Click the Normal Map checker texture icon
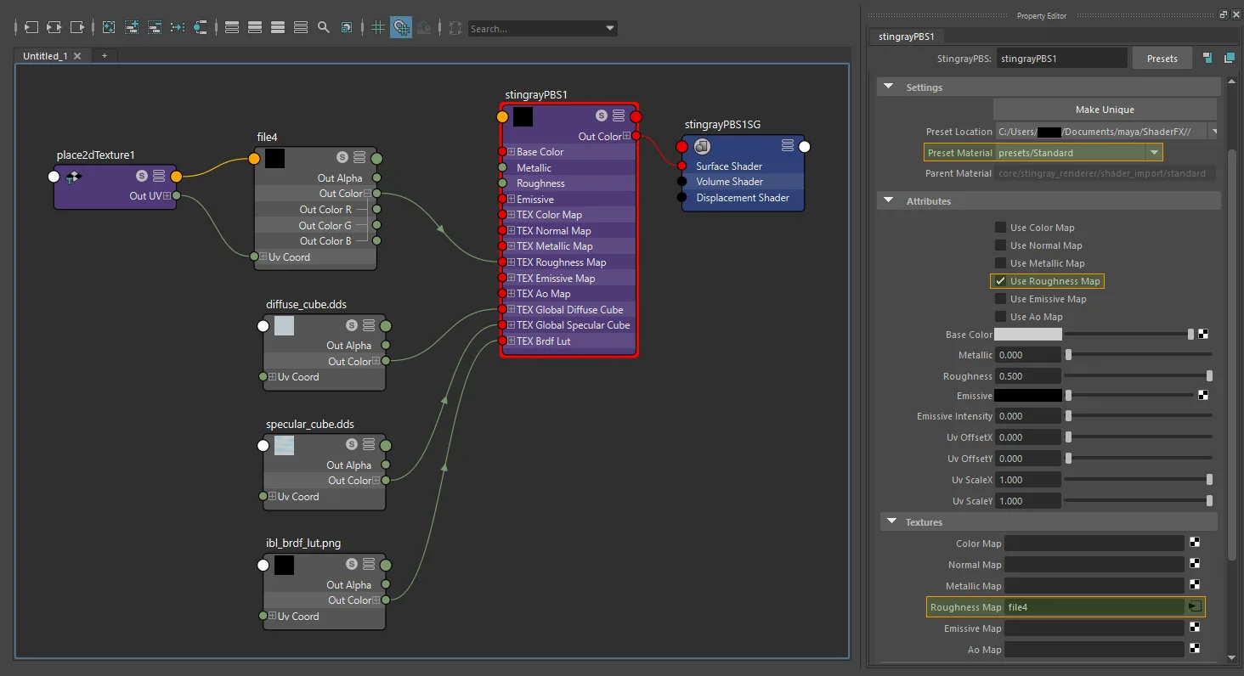The image size is (1244, 676). 1195,564
